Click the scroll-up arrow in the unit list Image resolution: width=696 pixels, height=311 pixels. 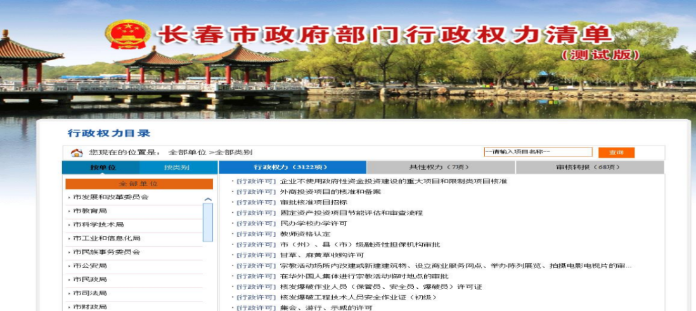[207, 199]
